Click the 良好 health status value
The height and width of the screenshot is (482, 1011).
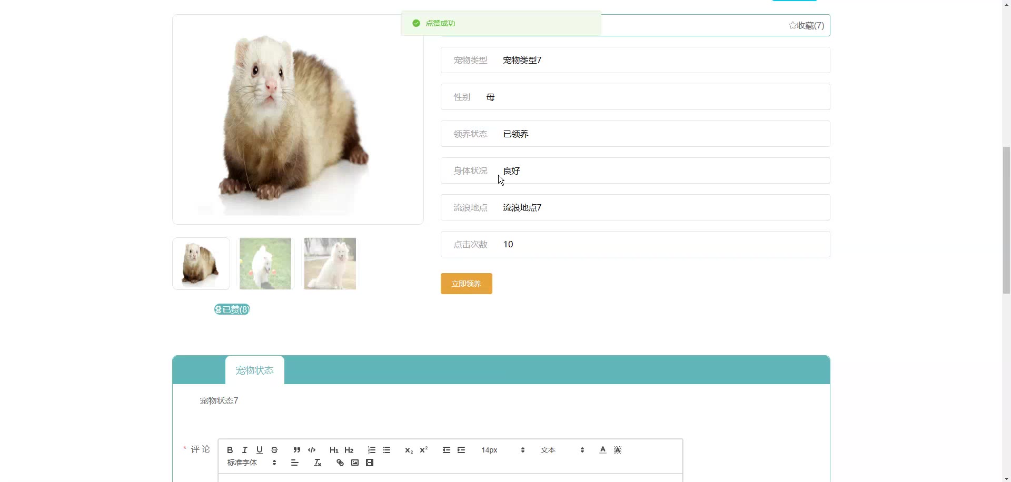click(512, 171)
